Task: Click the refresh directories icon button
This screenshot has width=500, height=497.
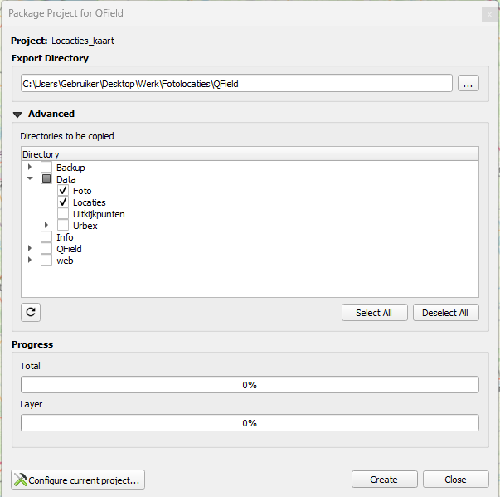Action: click(31, 312)
